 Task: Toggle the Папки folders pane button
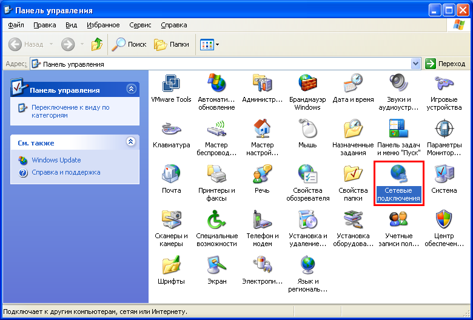pos(172,44)
